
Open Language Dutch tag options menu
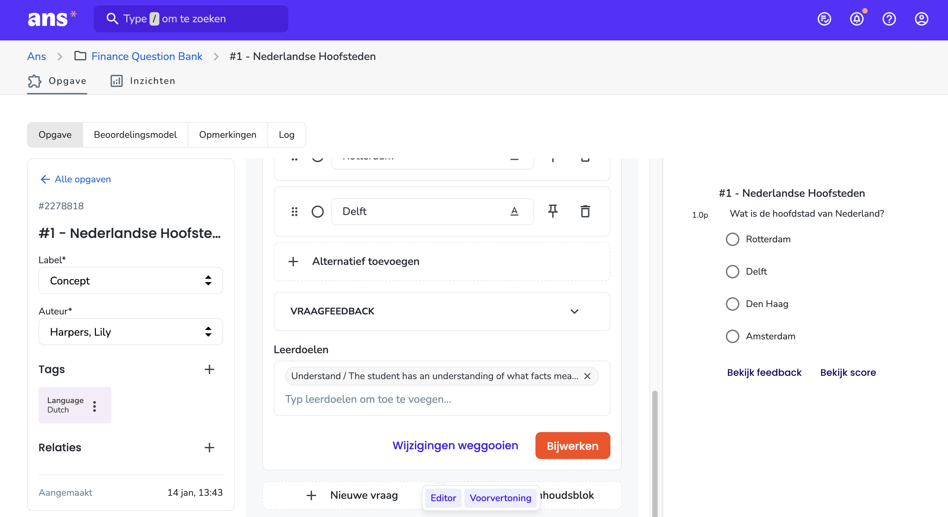coord(95,406)
